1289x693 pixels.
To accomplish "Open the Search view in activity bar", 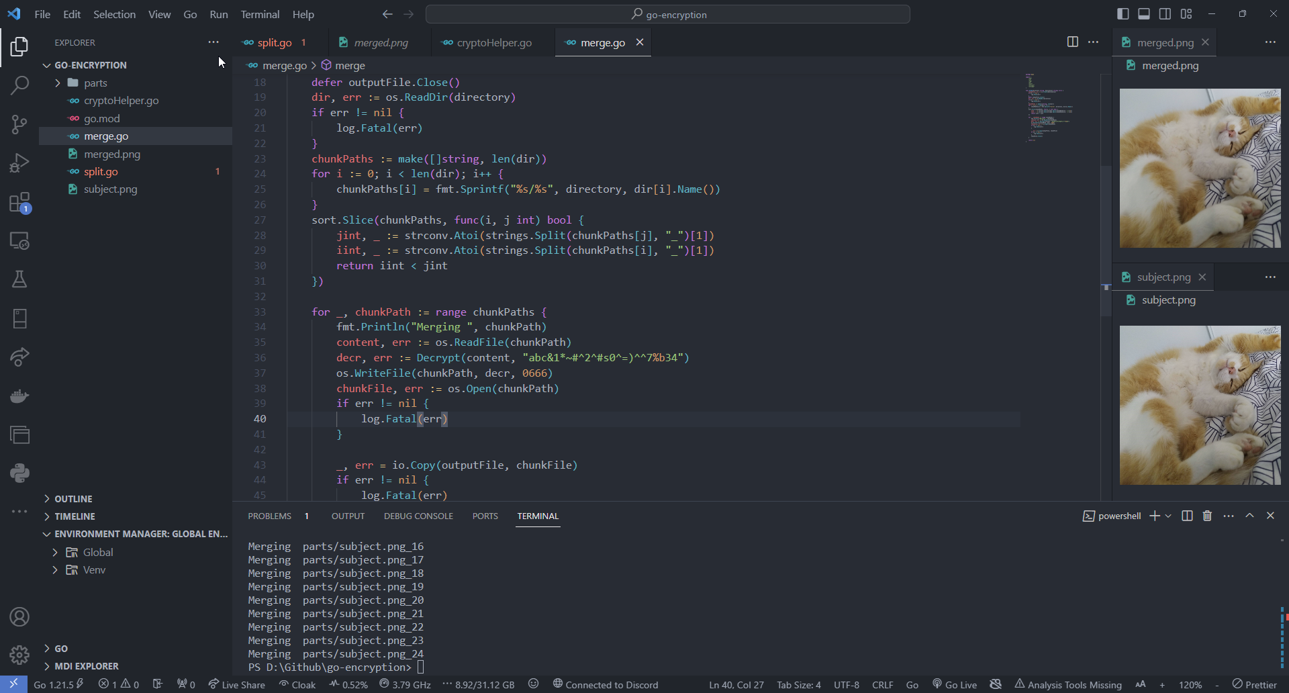I will click(19, 85).
